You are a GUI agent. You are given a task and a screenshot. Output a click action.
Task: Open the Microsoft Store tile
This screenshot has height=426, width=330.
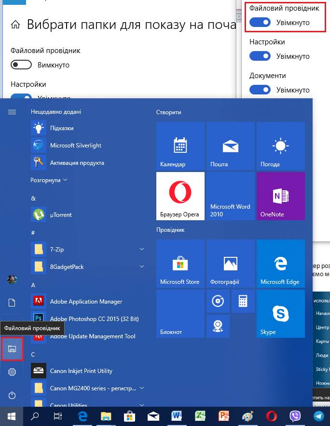180,264
